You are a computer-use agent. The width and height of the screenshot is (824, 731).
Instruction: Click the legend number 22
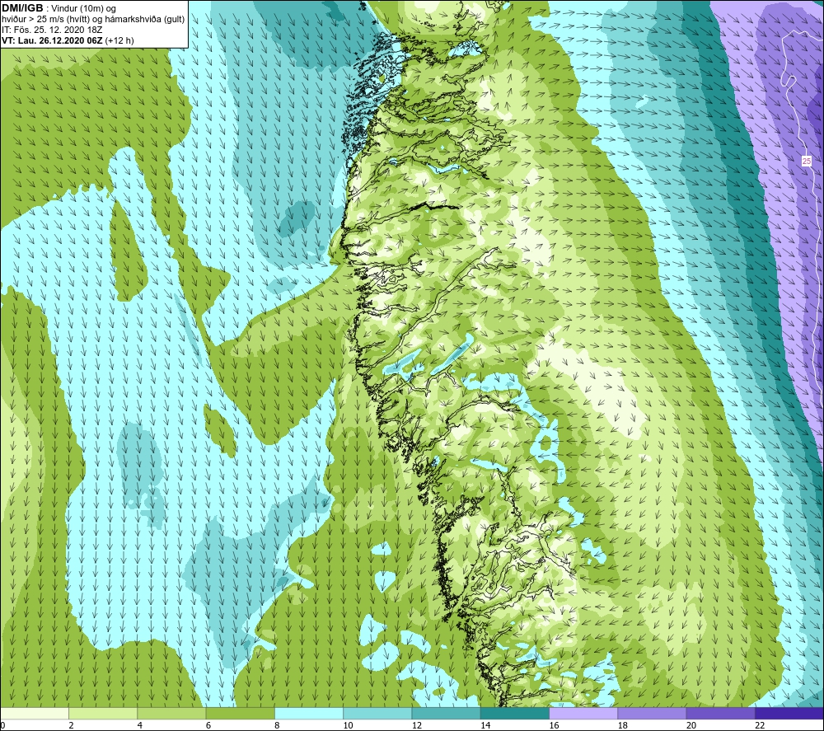pyautogui.click(x=760, y=725)
